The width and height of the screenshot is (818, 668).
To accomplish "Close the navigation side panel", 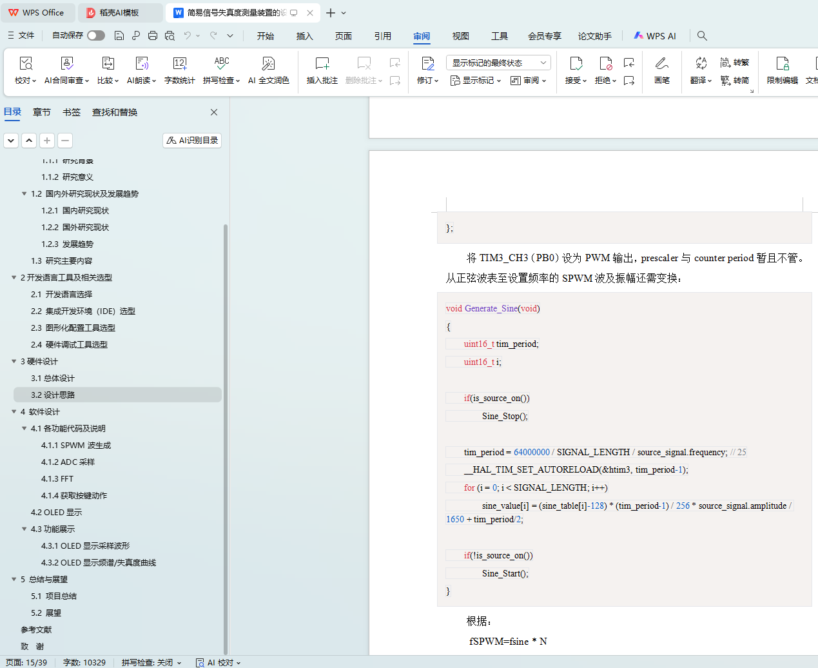I will click(x=214, y=112).
